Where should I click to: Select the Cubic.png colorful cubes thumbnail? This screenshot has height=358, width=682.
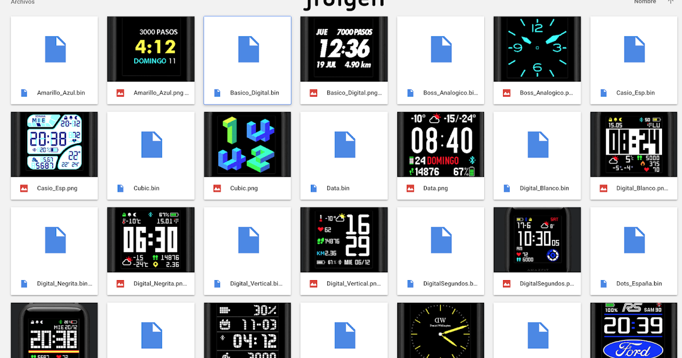(x=247, y=144)
